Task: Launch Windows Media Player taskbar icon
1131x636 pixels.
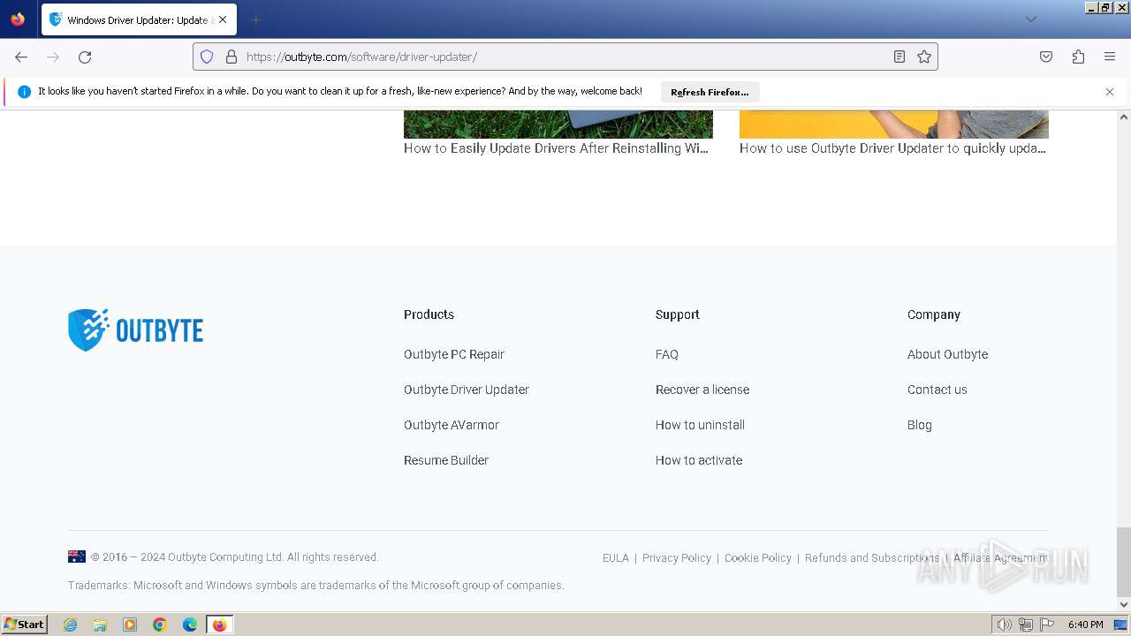Action: click(130, 625)
